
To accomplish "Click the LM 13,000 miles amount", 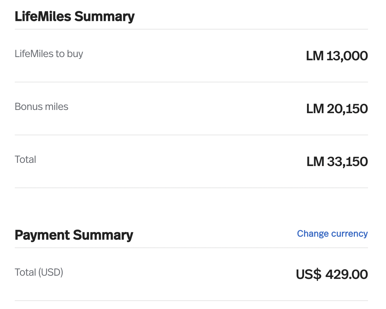I will tap(337, 56).
